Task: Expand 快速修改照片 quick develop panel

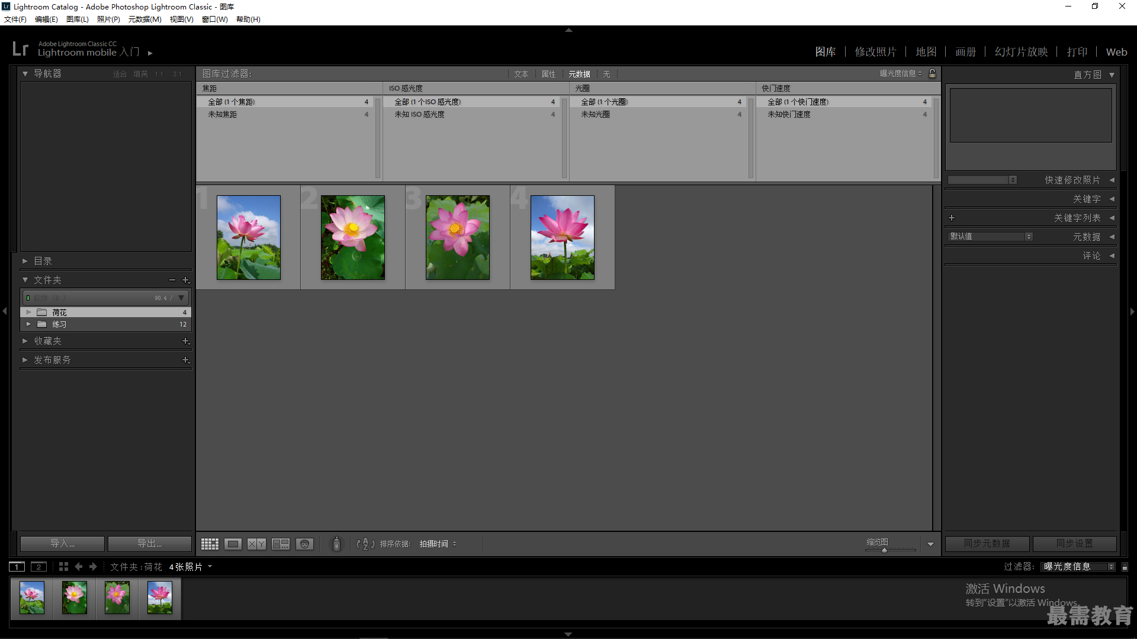Action: [x=1112, y=180]
